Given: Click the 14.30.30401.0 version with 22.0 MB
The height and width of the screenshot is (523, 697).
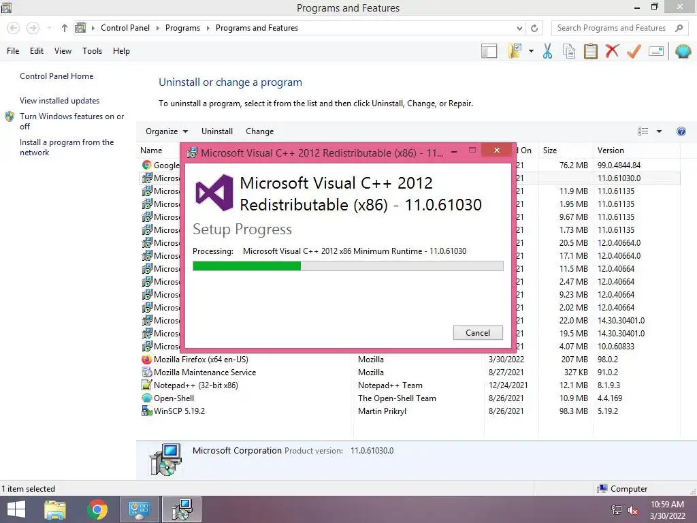Looking at the screenshot, I should point(621,320).
